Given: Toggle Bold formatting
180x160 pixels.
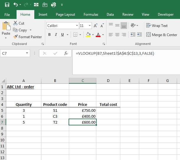Looking at the screenshot, I should pos(49,35).
